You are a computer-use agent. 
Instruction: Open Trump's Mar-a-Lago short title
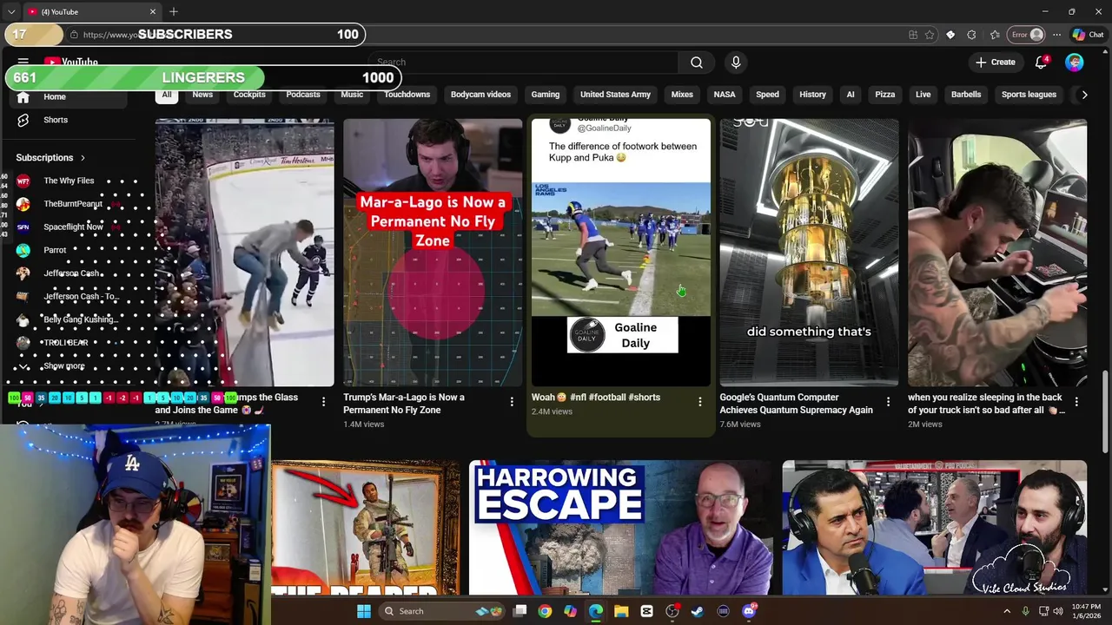click(403, 404)
